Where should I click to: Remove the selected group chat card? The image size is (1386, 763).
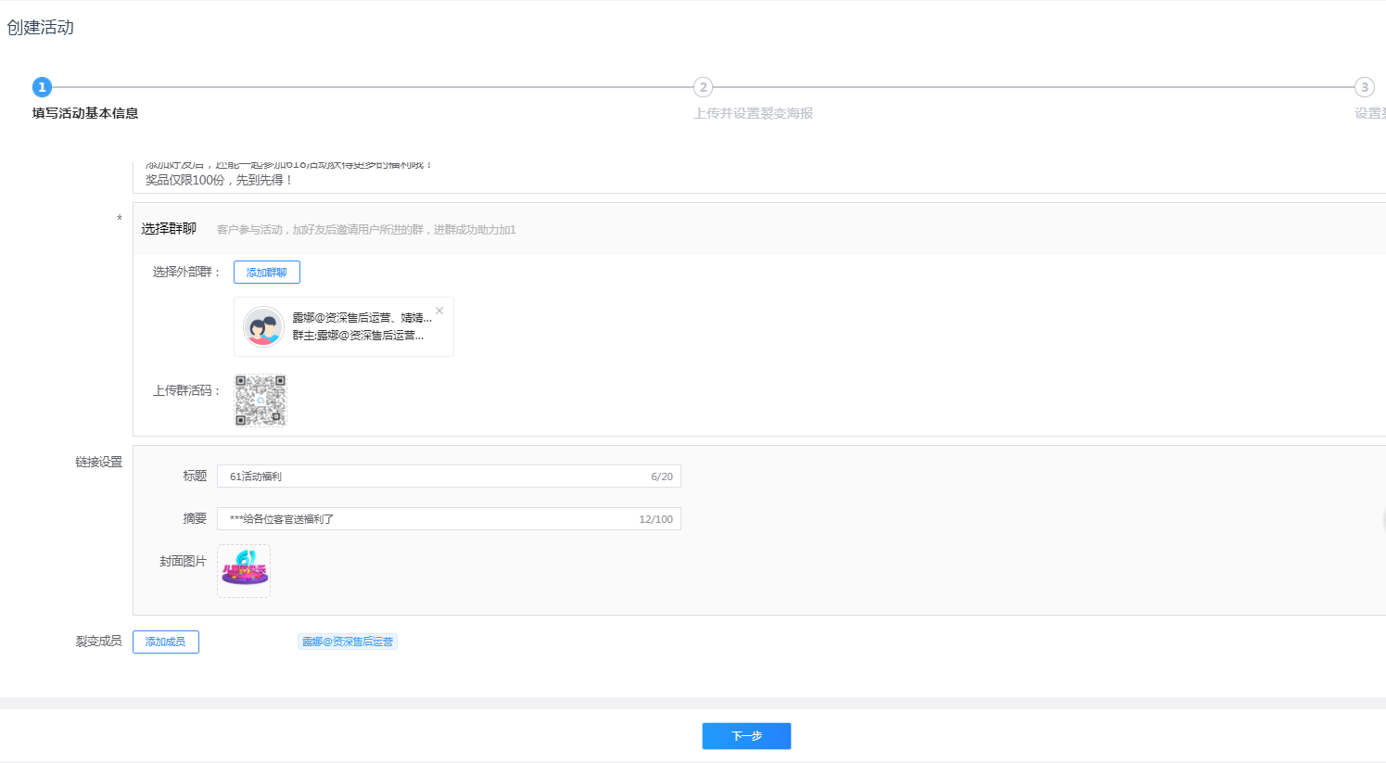[439, 311]
